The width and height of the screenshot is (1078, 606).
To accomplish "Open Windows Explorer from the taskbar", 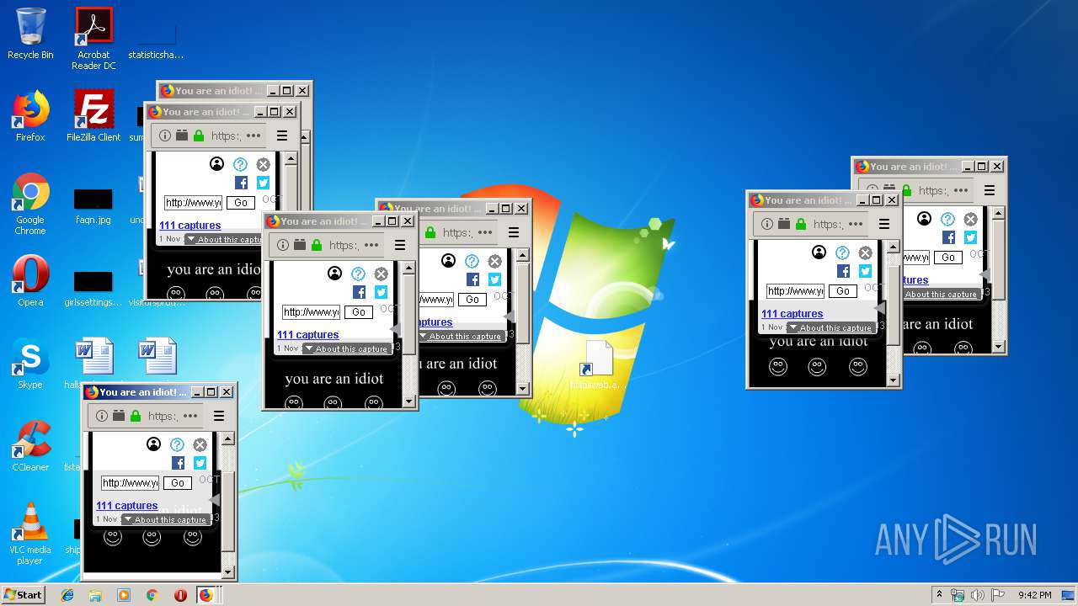I will point(95,595).
